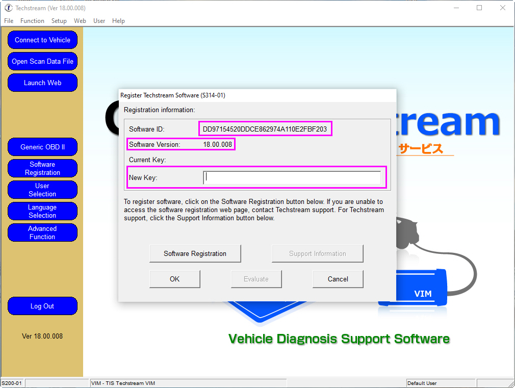Click the Log Out button
515x388 pixels.
[42, 306]
